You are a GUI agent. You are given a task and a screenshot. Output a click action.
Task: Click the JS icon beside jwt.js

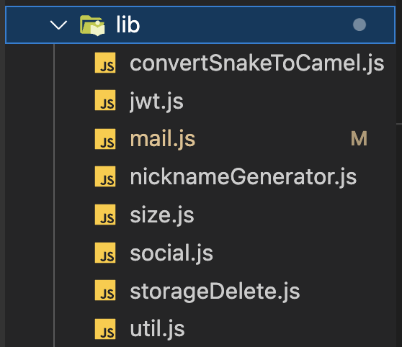tap(105, 100)
